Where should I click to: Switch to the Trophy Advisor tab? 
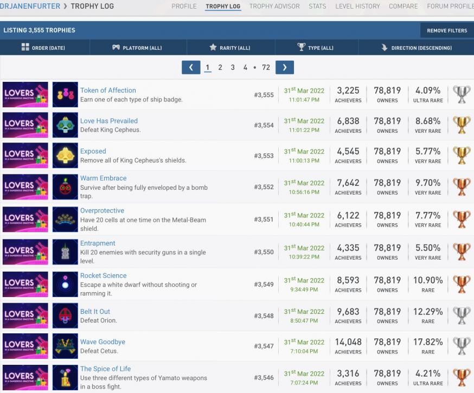click(x=274, y=7)
